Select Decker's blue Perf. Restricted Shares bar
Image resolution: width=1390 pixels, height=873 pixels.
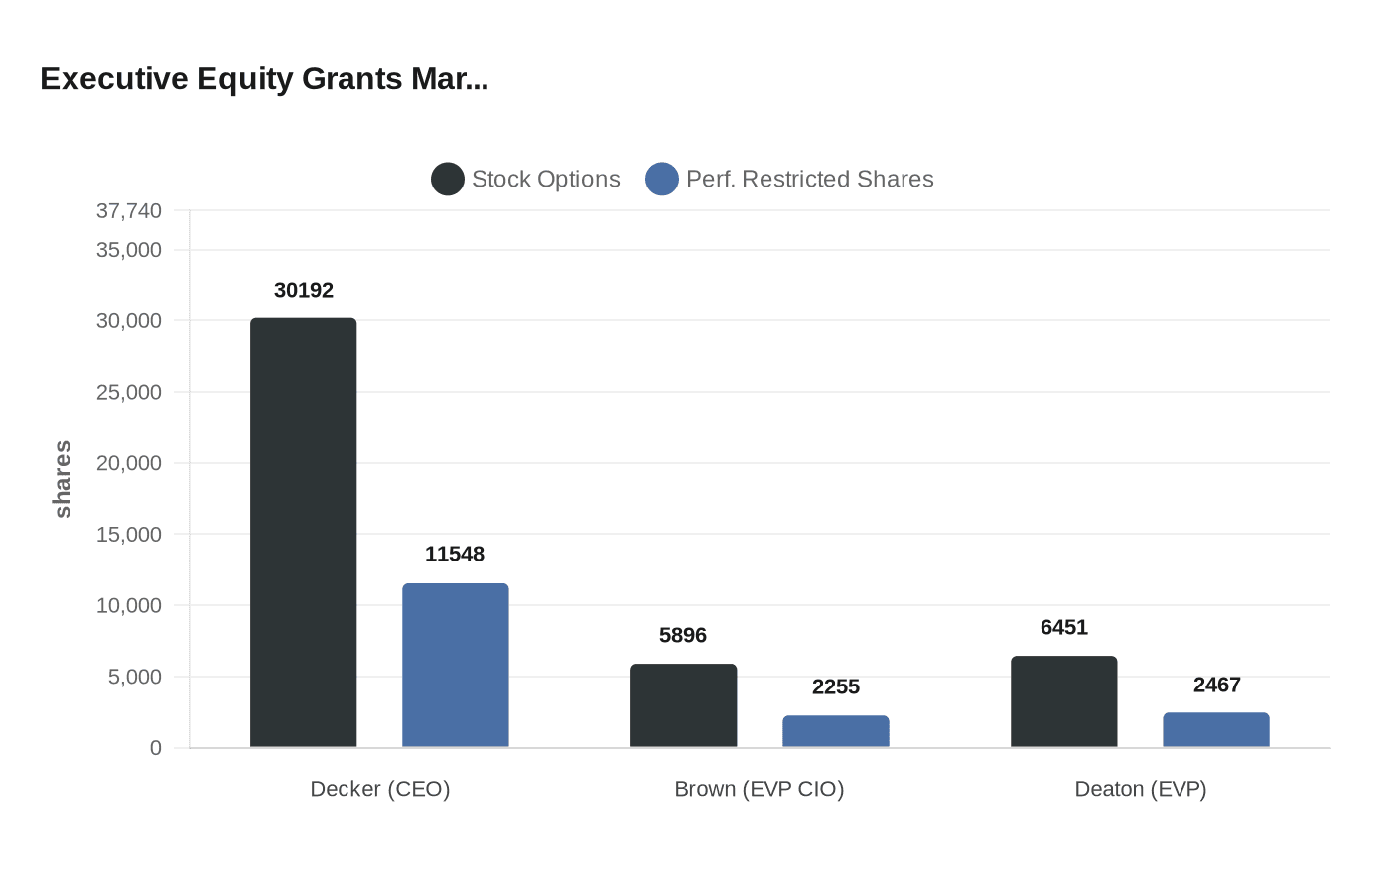(x=455, y=665)
